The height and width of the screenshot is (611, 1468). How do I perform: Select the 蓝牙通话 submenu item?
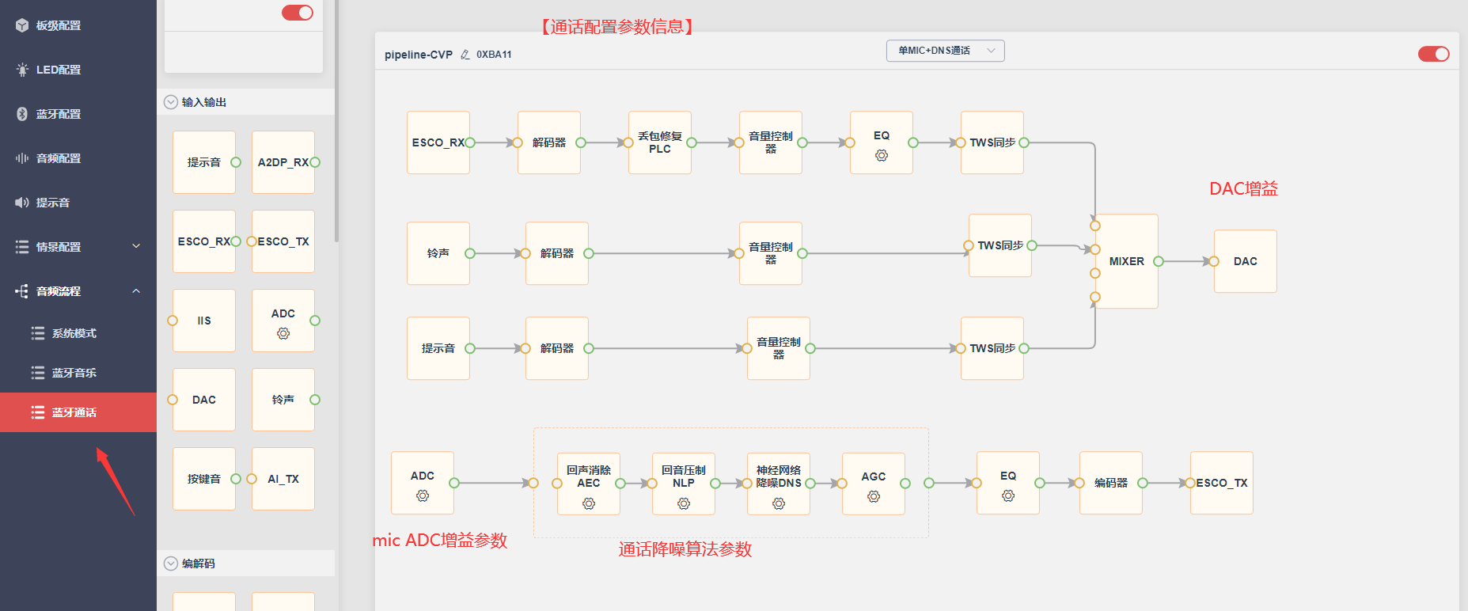[x=78, y=412]
